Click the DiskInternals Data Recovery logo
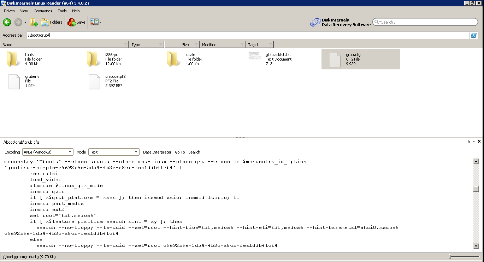Screen dimensions: 484x262 click(340, 22)
